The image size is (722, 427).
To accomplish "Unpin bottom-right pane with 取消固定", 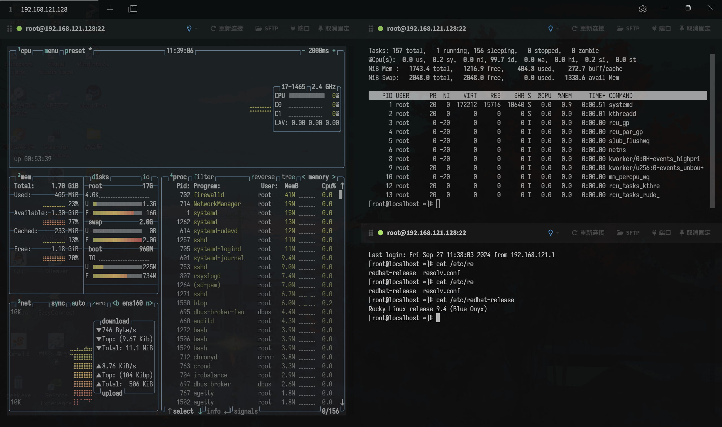I will (x=695, y=232).
